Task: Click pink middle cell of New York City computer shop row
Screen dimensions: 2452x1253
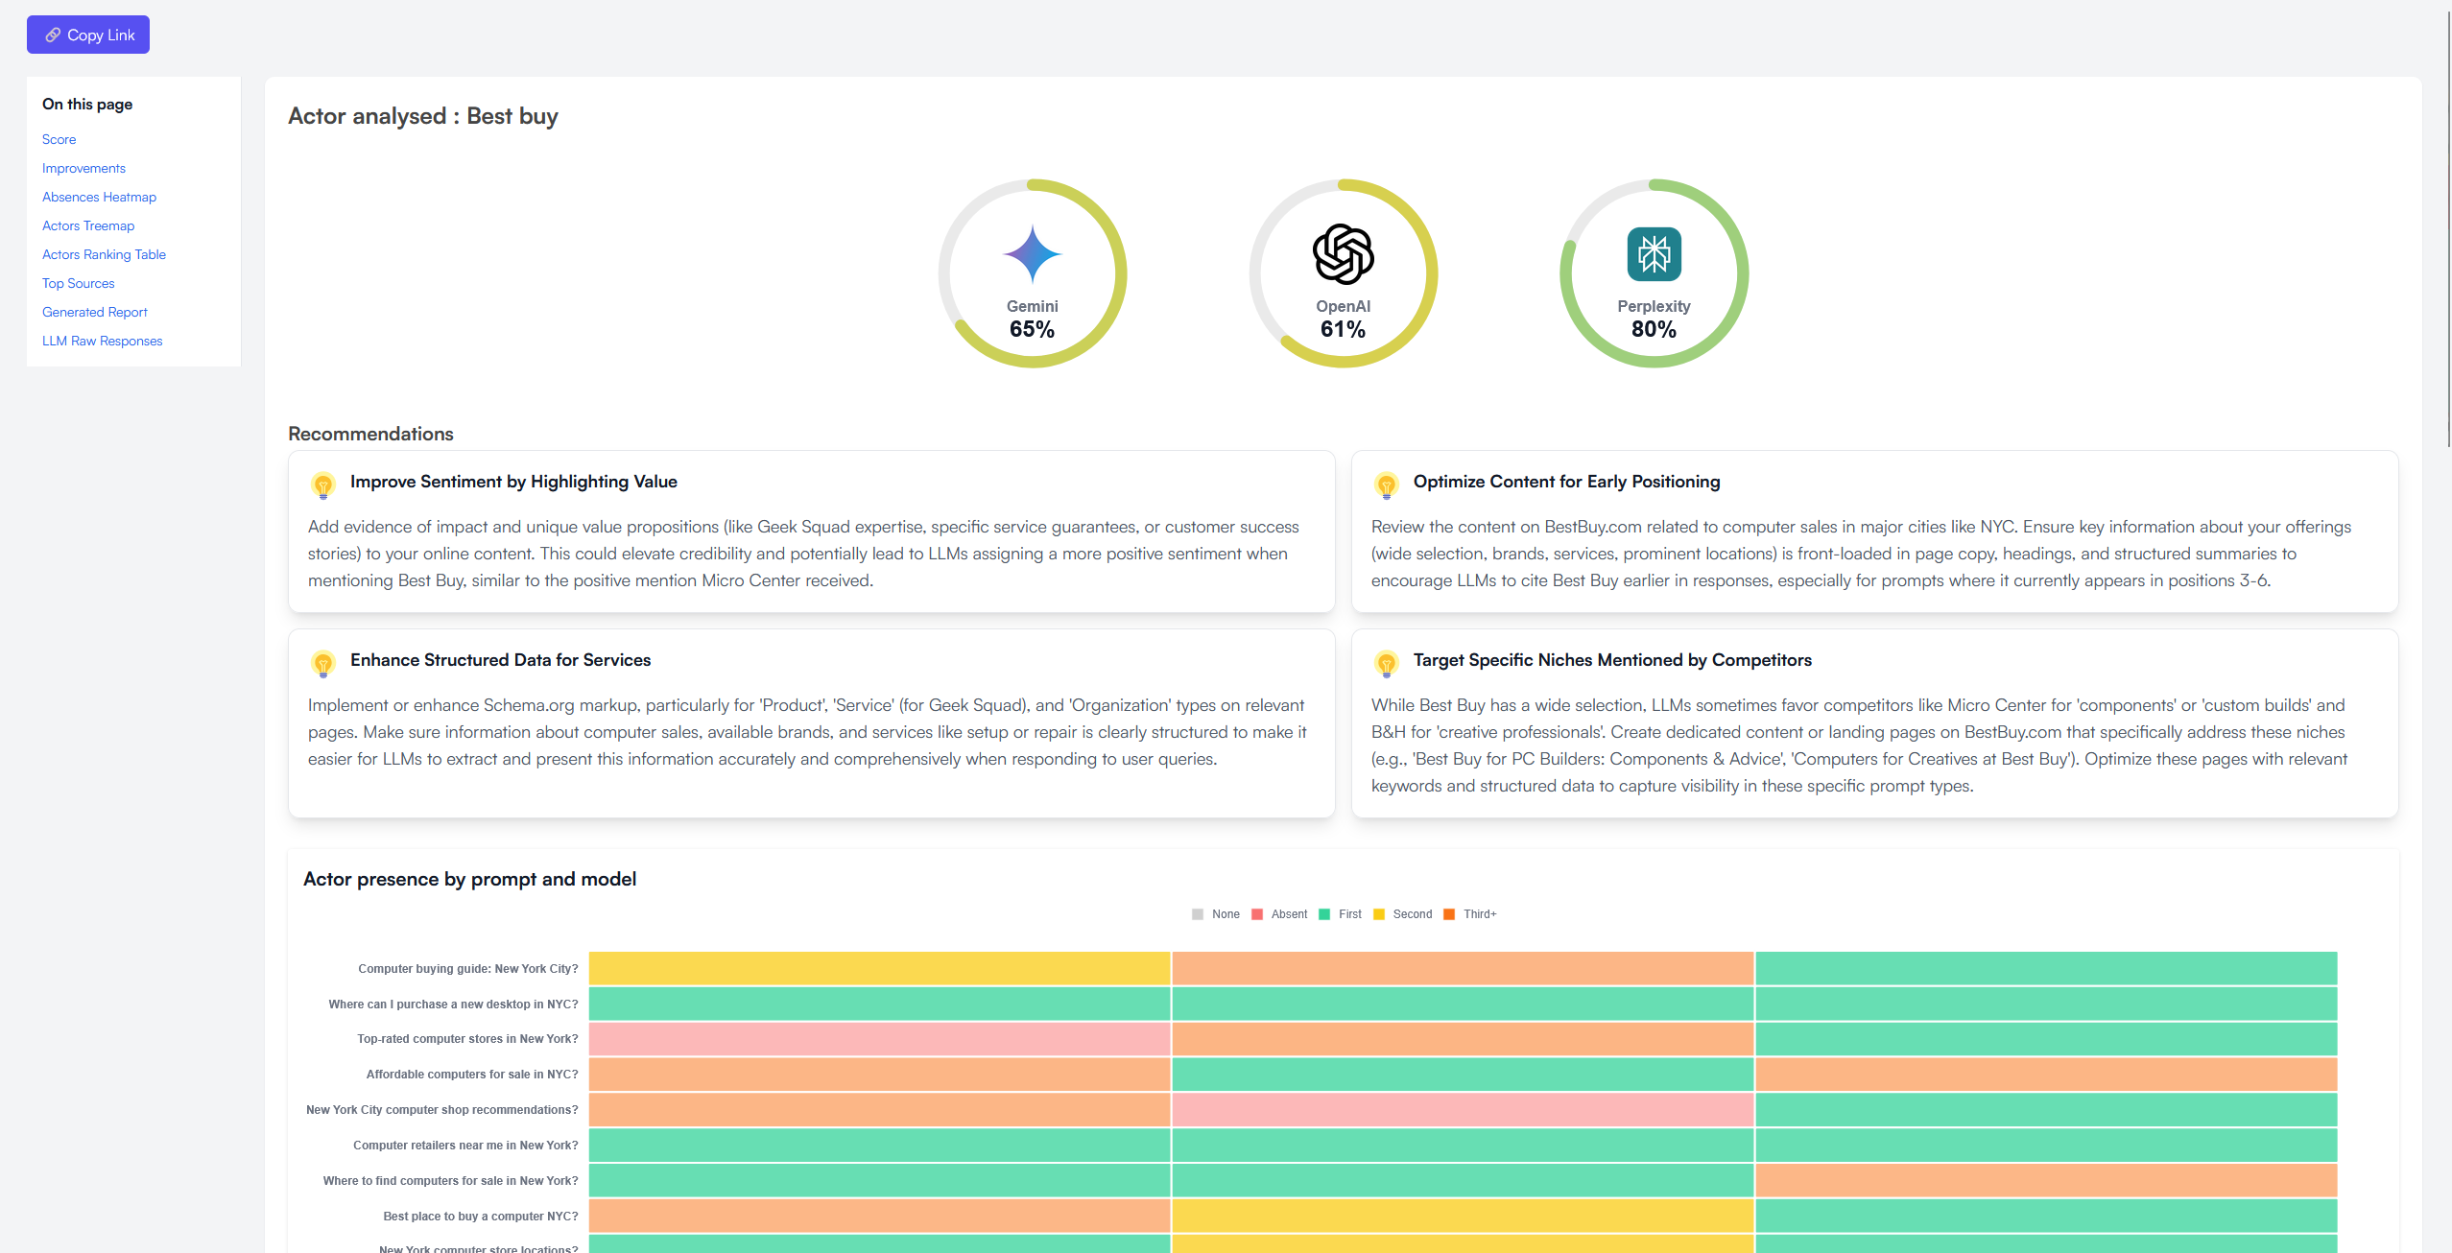Action: [1463, 1109]
